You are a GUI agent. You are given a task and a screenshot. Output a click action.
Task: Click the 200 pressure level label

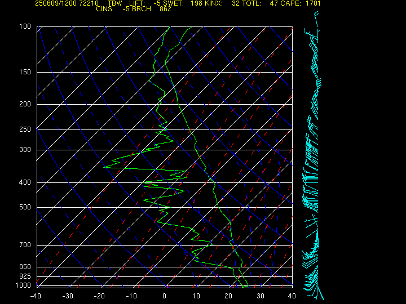25,104
